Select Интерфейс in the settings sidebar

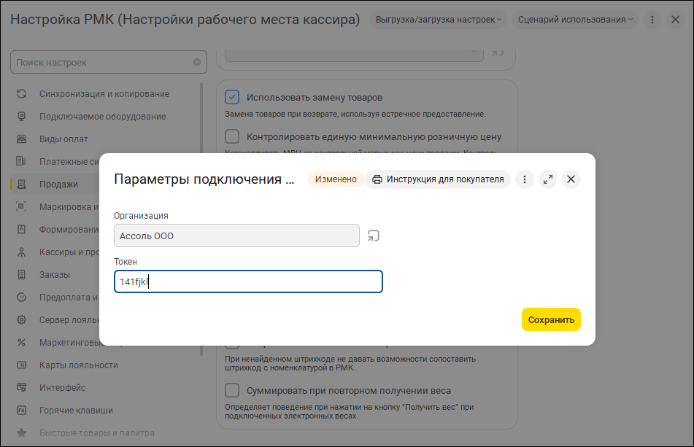click(x=62, y=388)
